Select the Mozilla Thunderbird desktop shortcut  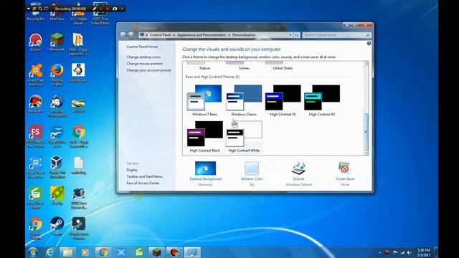coord(57,106)
